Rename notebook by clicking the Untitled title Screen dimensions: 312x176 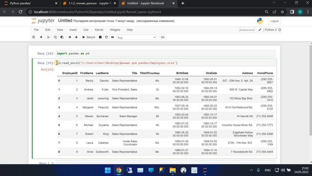65,21
